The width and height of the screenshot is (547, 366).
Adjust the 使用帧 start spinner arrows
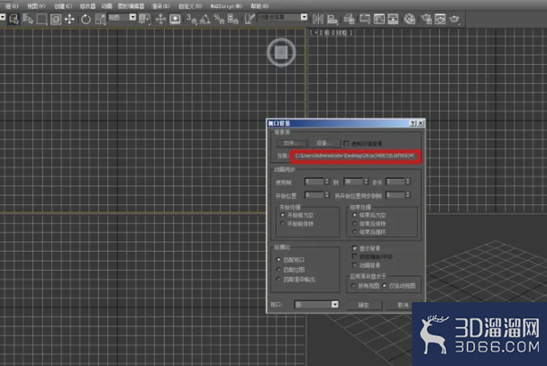(x=327, y=182)
